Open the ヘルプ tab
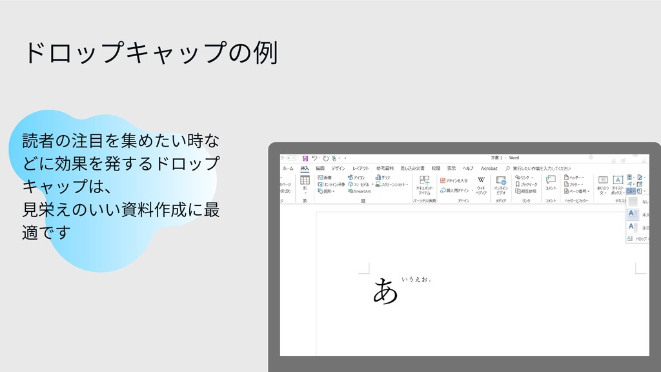Viewport: 661px width, 372px height. click(x=468, y=169)
